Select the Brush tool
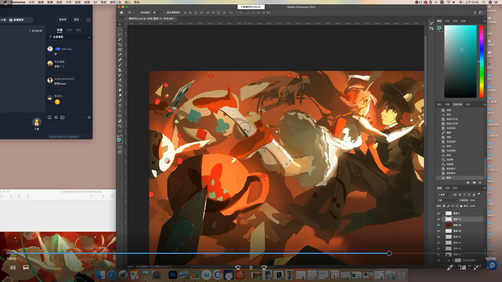This screenshot has height=282, width=502. point(120,65)
